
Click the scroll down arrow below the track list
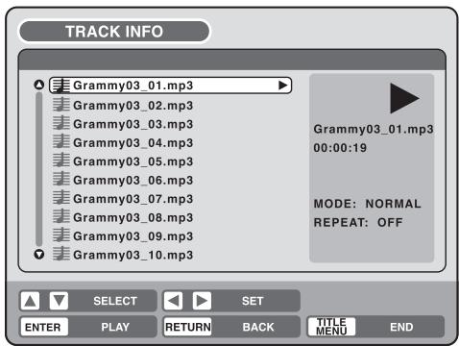(x=39, y=255)
